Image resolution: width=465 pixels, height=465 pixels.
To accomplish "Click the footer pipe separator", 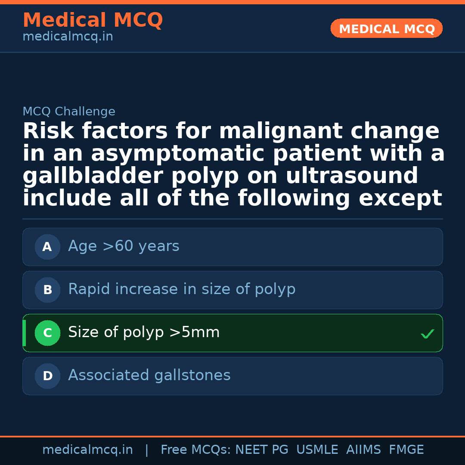I will (x=147, y=450).
